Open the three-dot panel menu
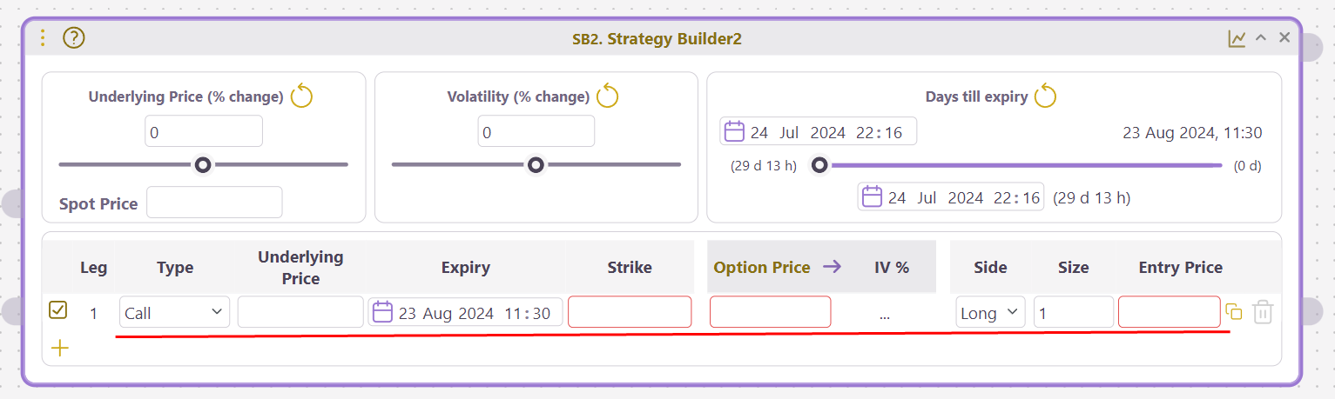Viewport: 1335px width, 399px height. [44, 38]
